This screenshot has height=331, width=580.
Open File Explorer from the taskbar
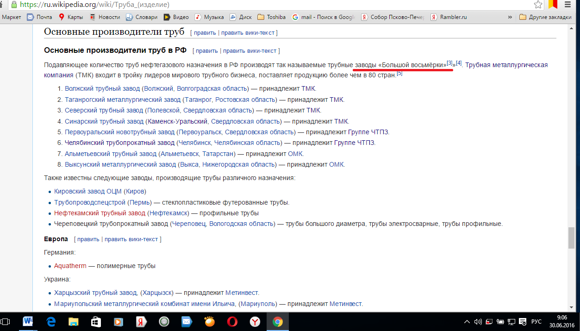click(x=74, y=321)
